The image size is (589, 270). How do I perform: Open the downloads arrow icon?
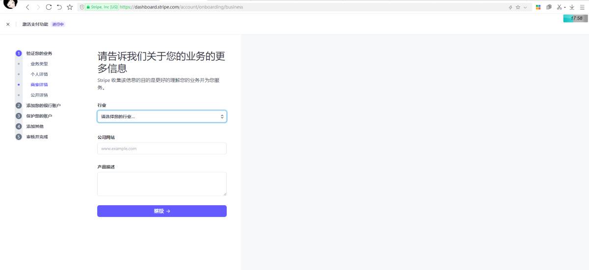tap(572, 7)
